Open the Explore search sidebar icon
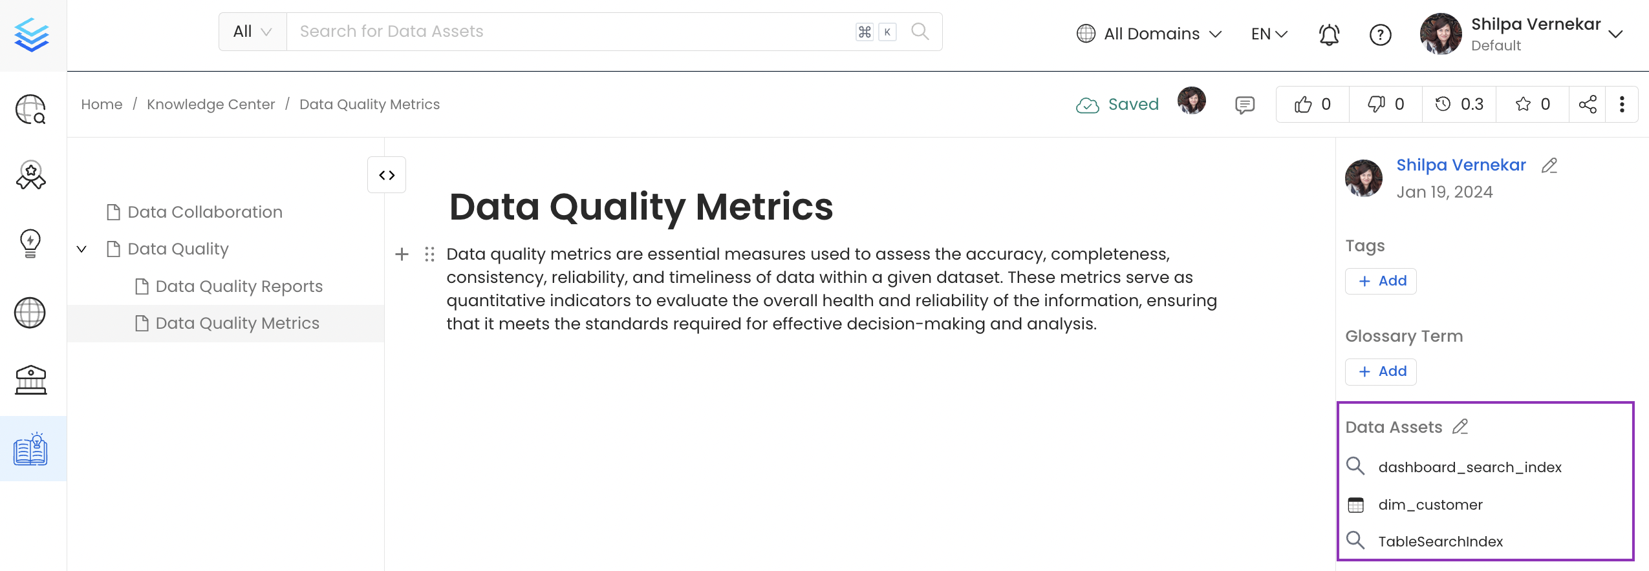Viewport: 1649px width, 571px height. [x=30, y=110]
